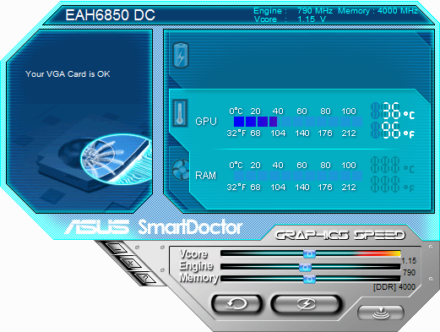Click the 'Your VGA Card is OK' message

pyautogui.click(x=68, y=74)
